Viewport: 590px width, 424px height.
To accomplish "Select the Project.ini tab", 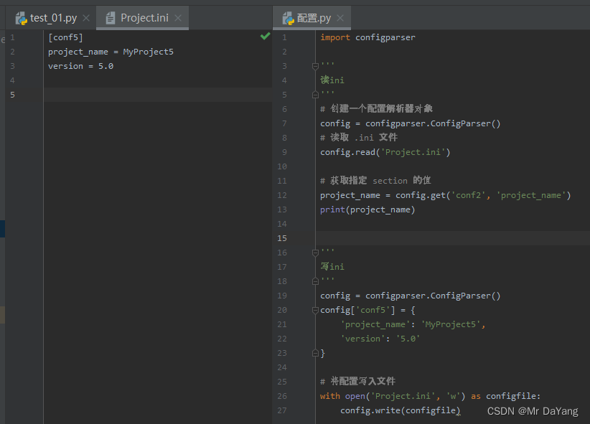I will pos(143,18).
